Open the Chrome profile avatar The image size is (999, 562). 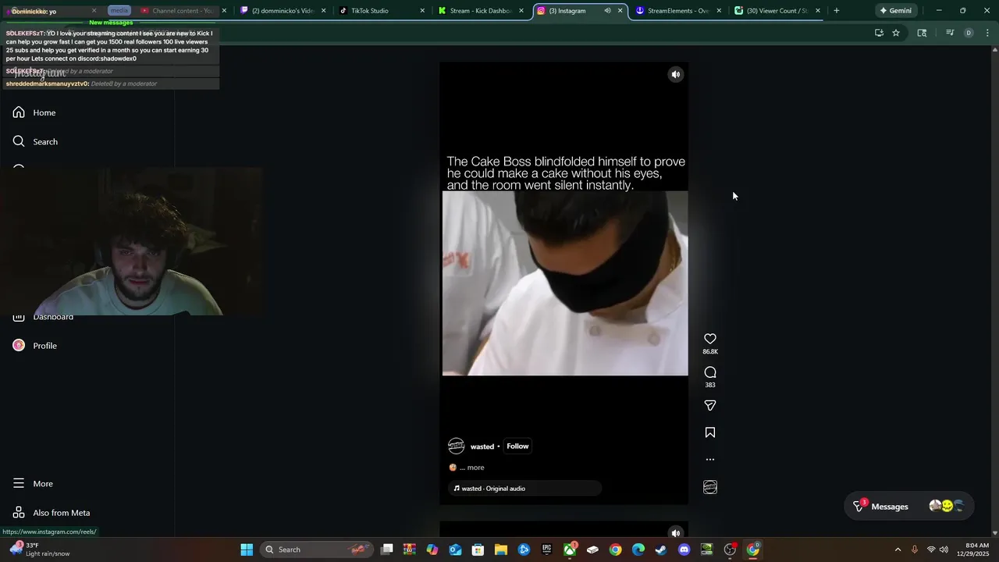click(969, 33)
